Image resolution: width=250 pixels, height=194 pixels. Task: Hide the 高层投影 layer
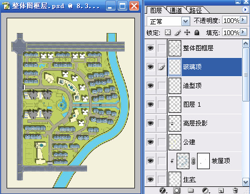point(150,123)
